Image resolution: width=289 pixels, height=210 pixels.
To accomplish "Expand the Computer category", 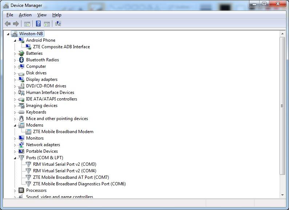I will click(15, 67).
